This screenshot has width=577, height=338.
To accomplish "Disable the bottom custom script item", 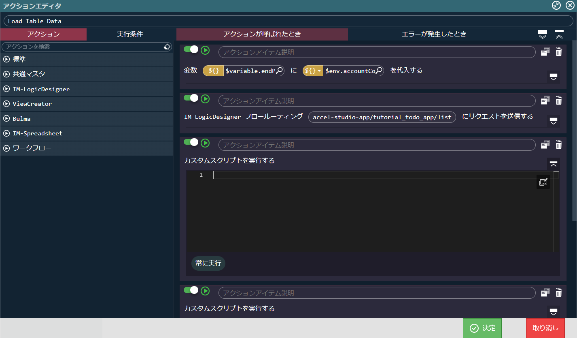I will [x=191, y=290].
